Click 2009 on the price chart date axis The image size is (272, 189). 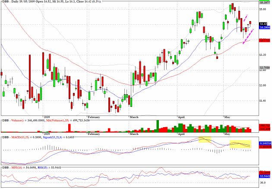47,117
